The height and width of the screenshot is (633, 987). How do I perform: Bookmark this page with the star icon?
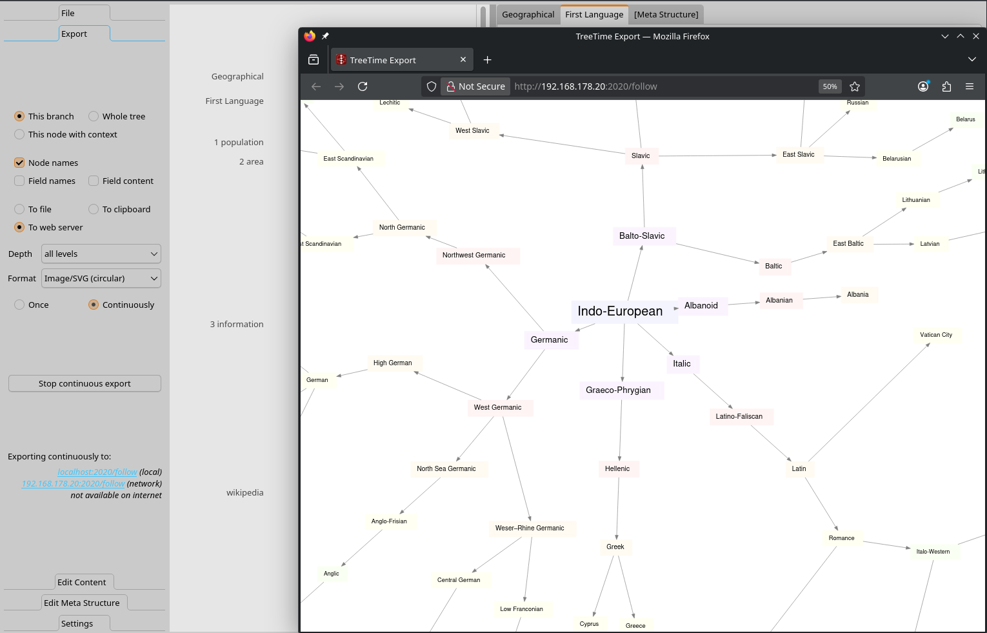(x=855, y=86)
